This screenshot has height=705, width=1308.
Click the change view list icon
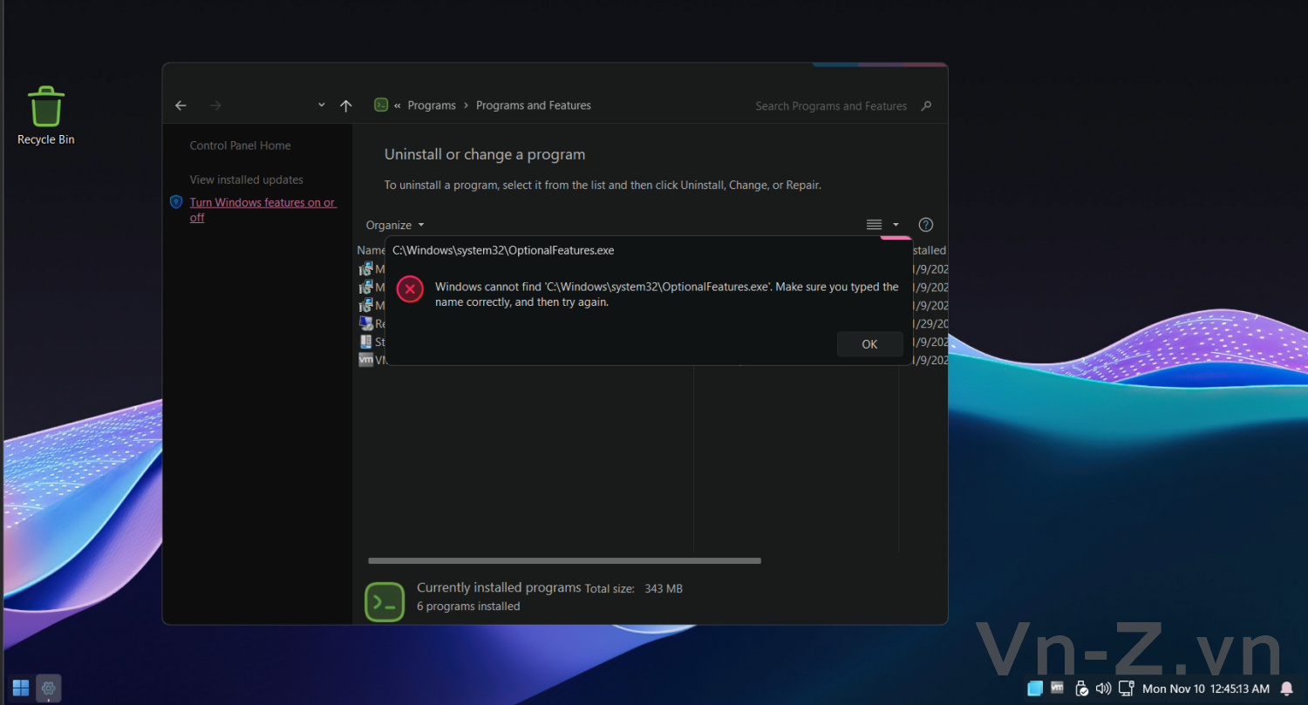pos(874,225)
